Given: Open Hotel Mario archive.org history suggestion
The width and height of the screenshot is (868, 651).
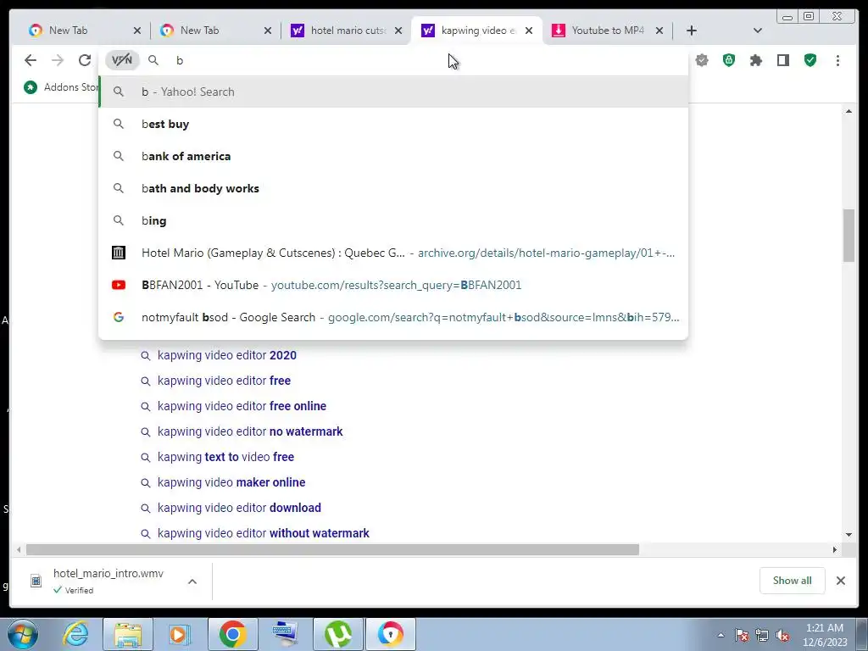Looking at the screenshot, I should click(393, 253).
